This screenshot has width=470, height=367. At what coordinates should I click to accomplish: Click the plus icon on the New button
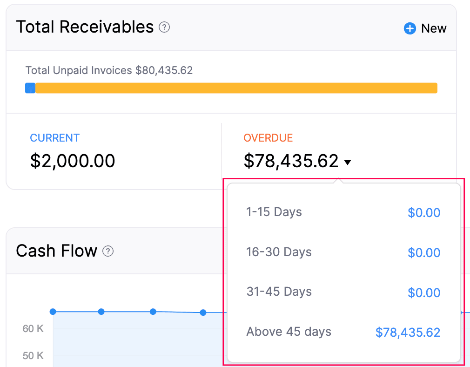[410, 28]
